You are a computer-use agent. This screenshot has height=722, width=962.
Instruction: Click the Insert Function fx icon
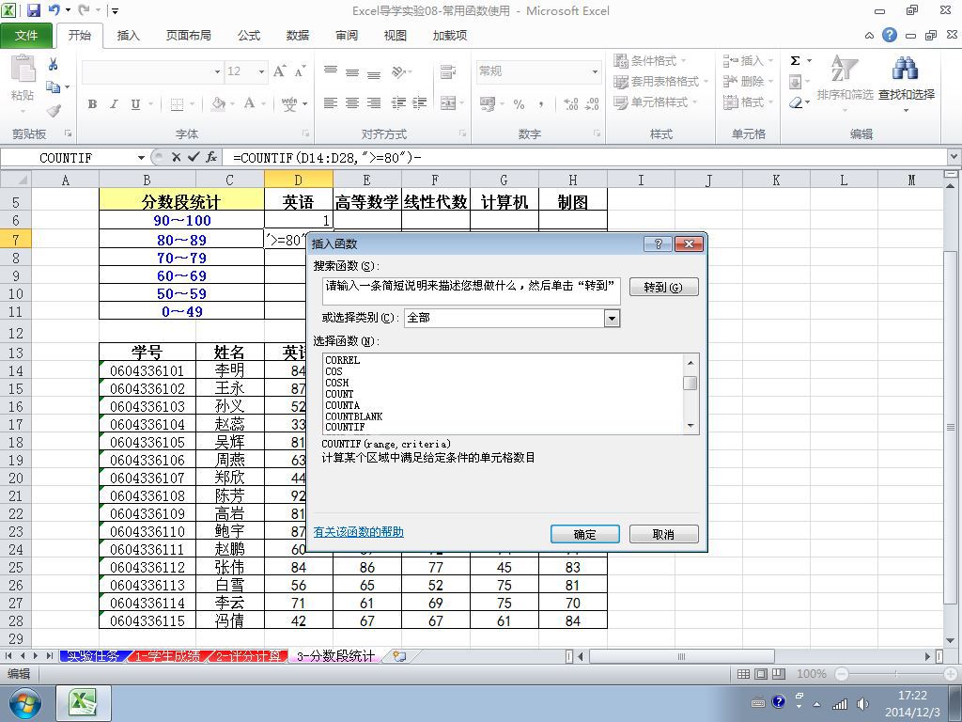coord(211,158)
